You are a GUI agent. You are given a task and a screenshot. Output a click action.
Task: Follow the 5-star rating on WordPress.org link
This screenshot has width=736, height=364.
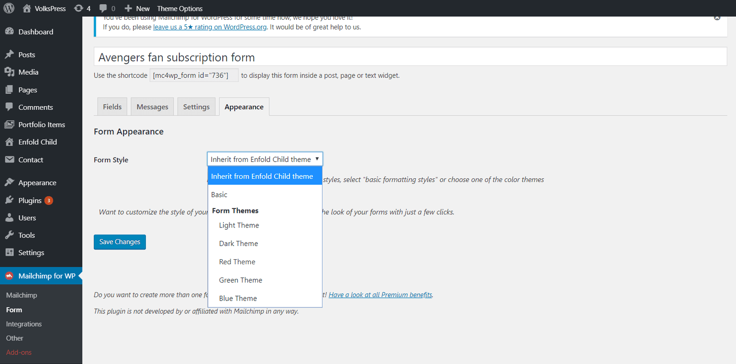(210, 27)
